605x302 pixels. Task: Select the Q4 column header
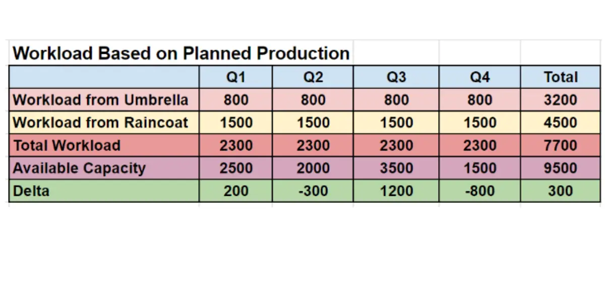(479, 77)
